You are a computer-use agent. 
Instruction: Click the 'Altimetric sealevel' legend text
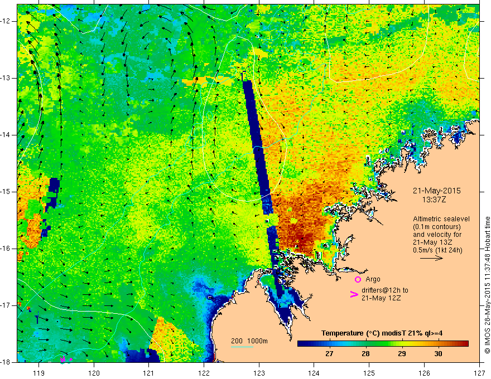coord(441,219)
